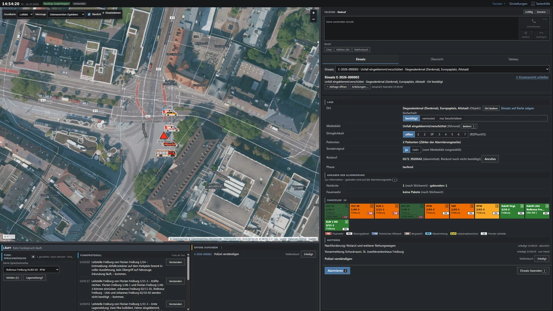
Task: Switch to the Tableau tab
Action: [513, 59]
